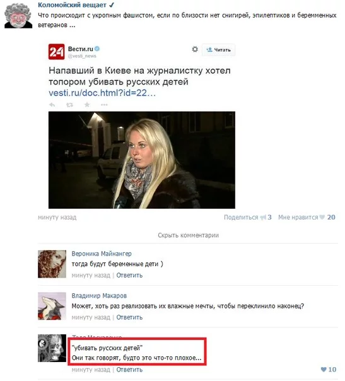Reply to Владимир Макаров's comment
Image resolution: width=345 pixels, height=381 pixels.
[129, 317]
